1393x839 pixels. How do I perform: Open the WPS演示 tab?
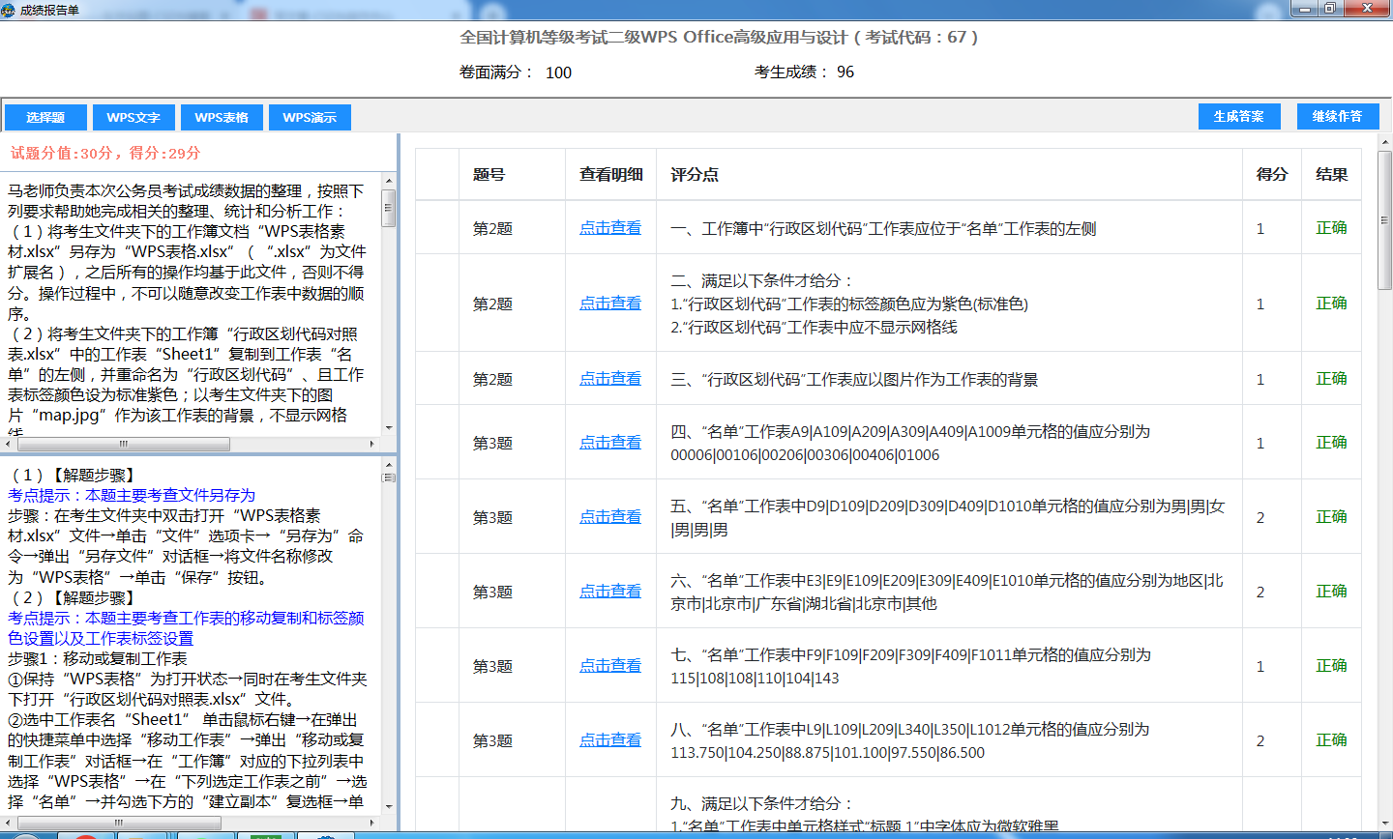[x=310, y=117]
